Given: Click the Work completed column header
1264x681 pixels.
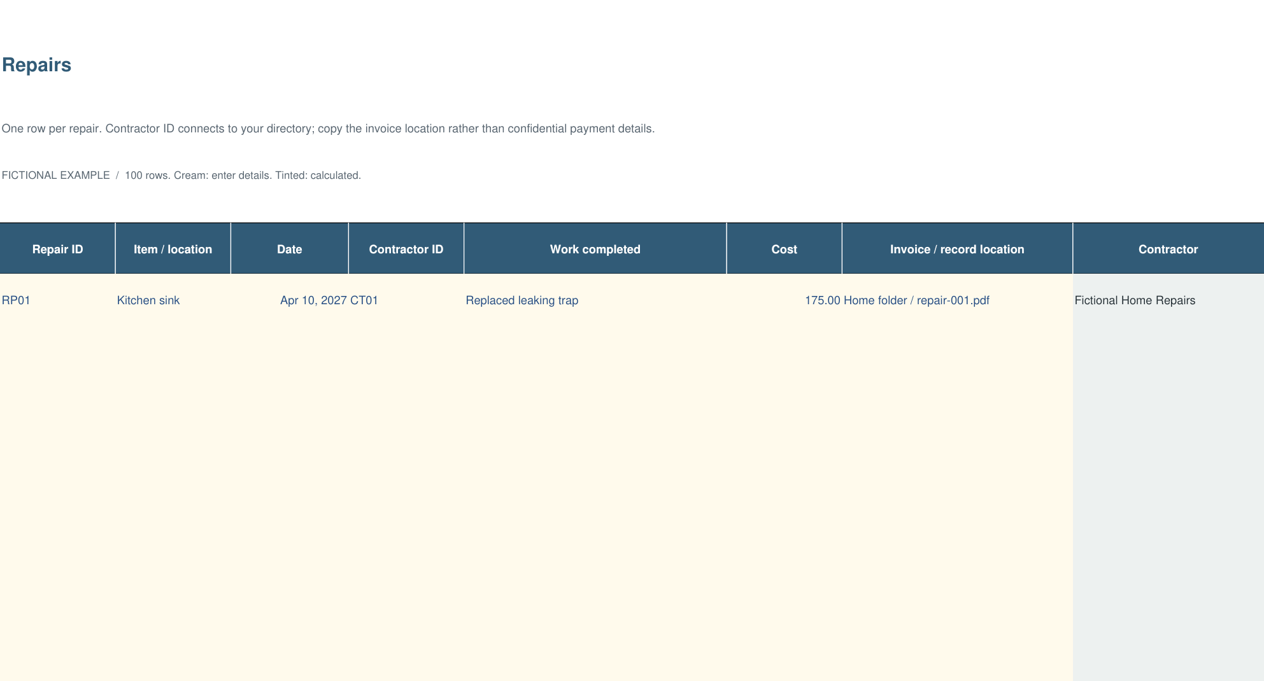Looking at the screenshot, I should click(x=595, y=249).
